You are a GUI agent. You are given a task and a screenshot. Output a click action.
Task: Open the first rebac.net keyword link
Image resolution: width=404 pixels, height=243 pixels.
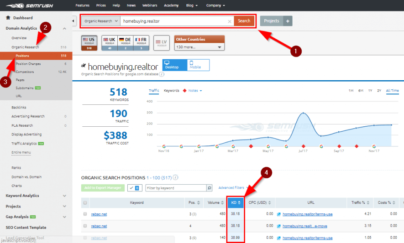pos(99,214)
